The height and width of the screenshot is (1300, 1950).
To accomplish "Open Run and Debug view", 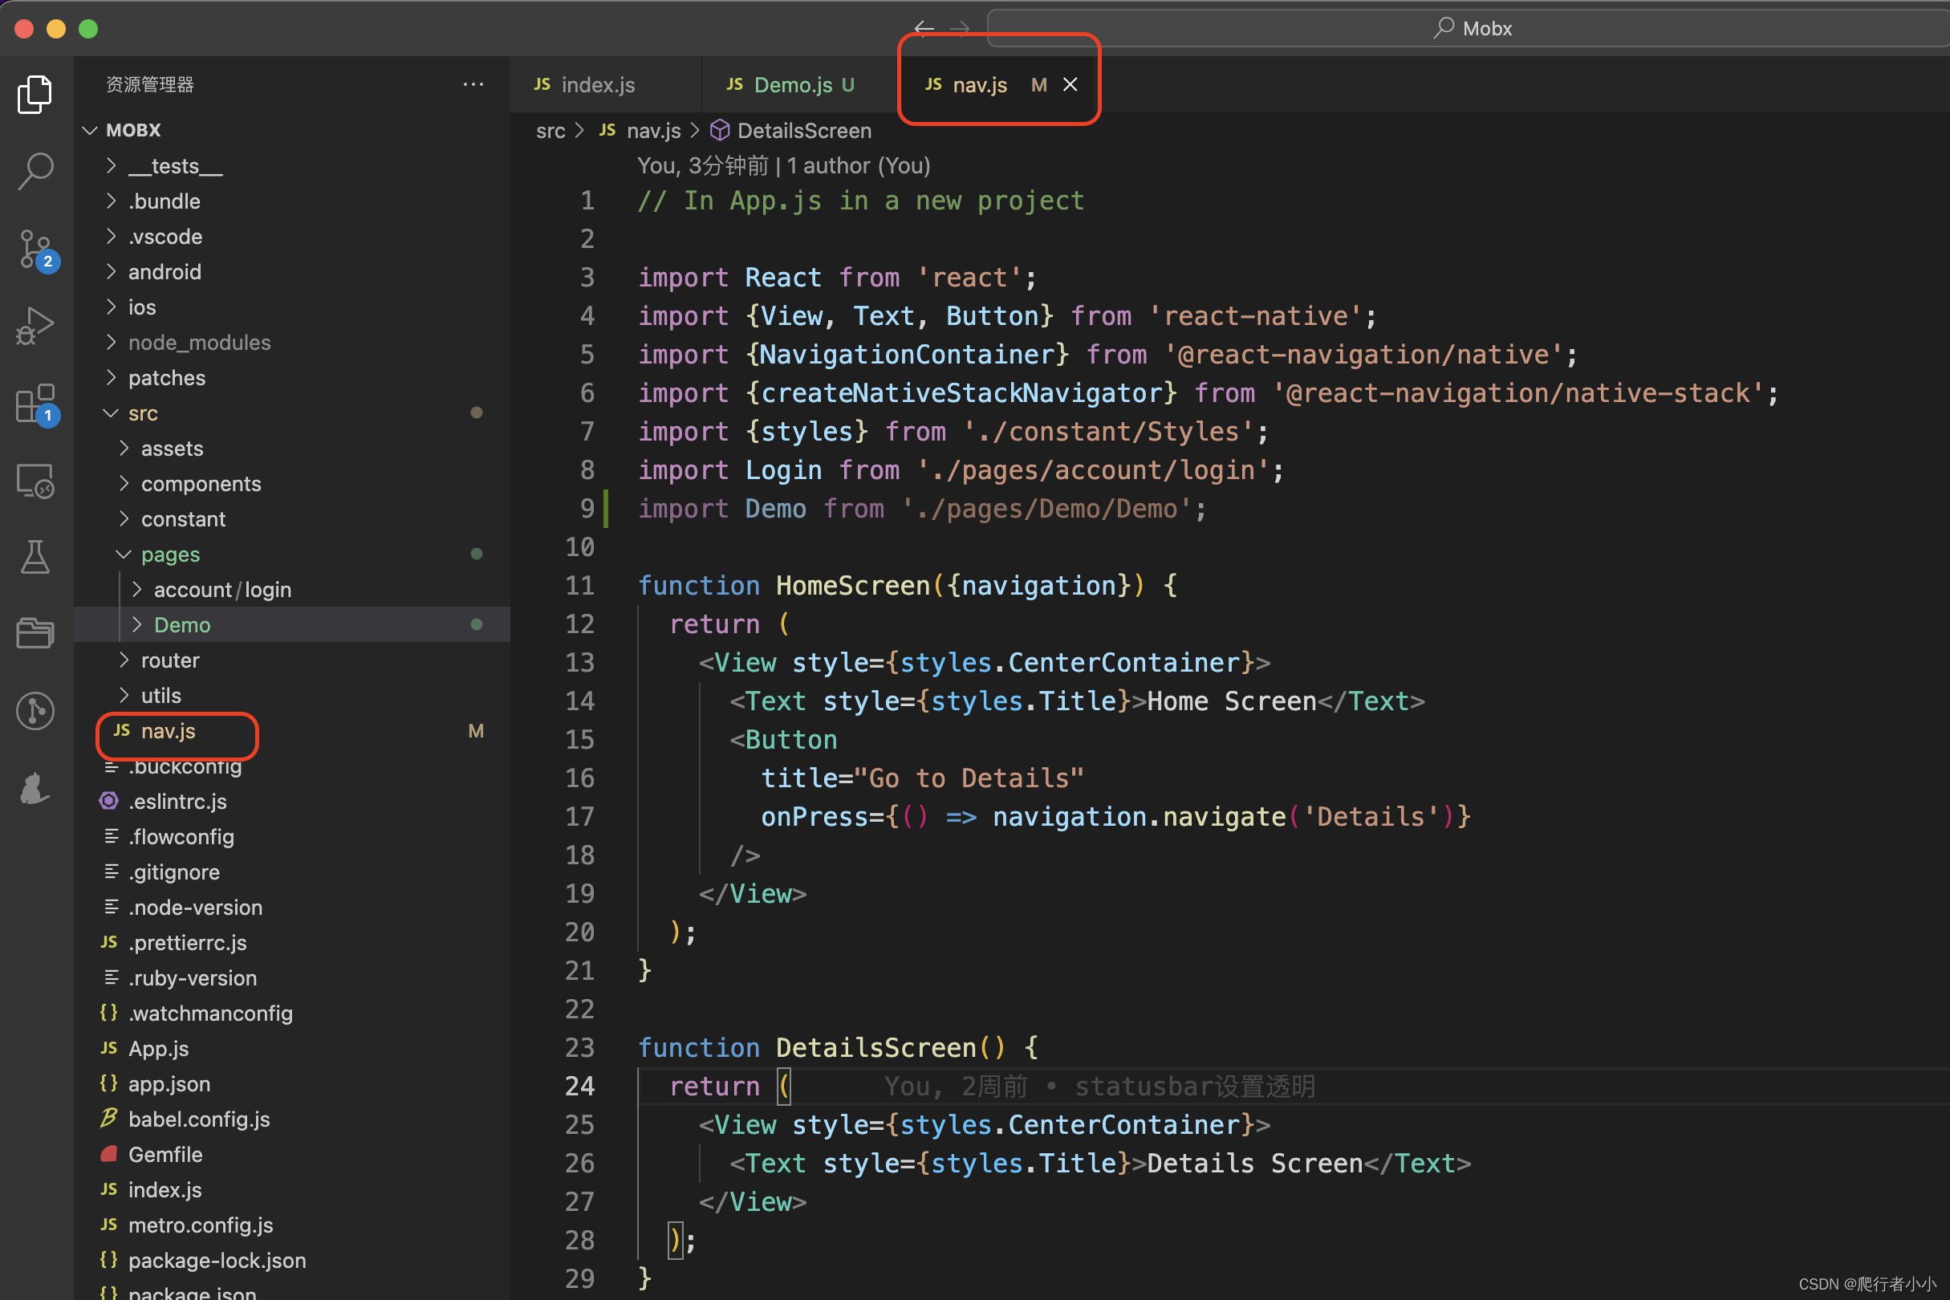I will (35, 326).
